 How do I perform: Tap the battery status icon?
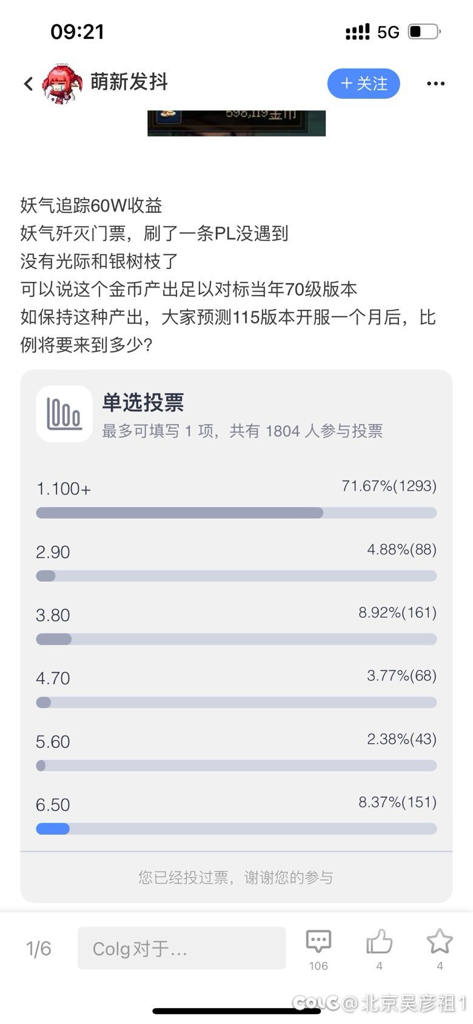point(424,32)
